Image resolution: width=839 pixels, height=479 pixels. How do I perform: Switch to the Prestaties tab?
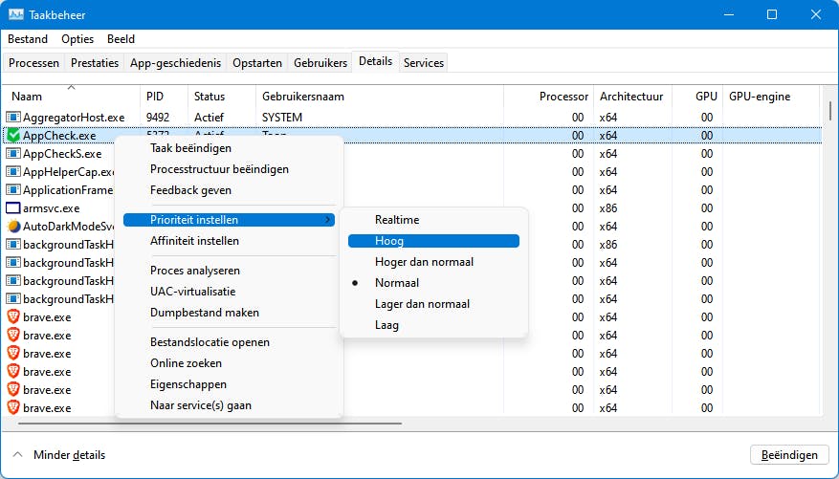94,63
